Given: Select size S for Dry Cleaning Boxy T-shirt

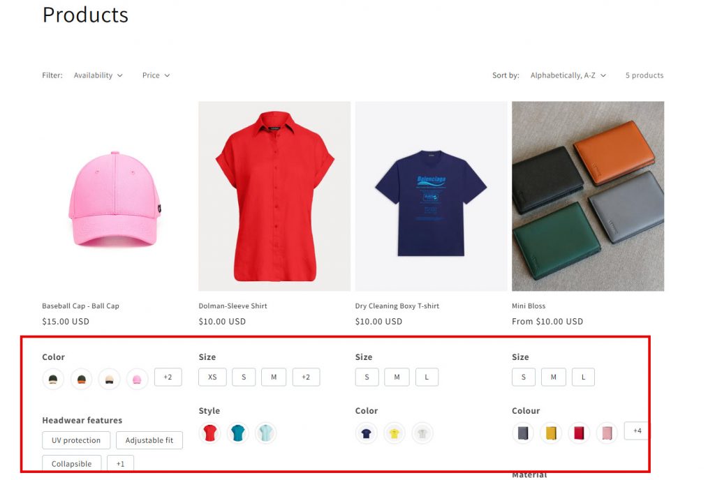Looking at the screenshot, I should click(367, 377).
